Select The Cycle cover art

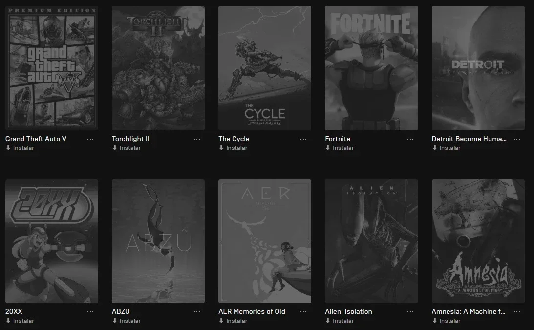pos(265,68)
